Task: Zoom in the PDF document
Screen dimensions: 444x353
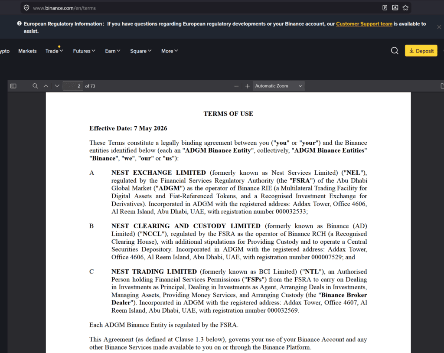Action: pyautogui.click(x=248, y=86)
